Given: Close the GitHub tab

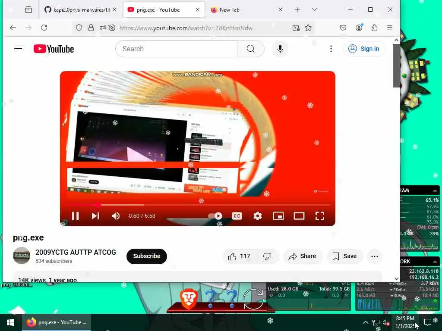Looking at the screenshot, I should [x=114, y=9].
